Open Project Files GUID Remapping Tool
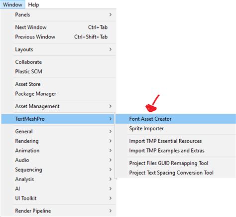 tap(176, 163)
